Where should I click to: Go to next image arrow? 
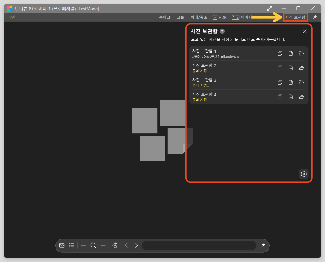click(x=137, y=245)
